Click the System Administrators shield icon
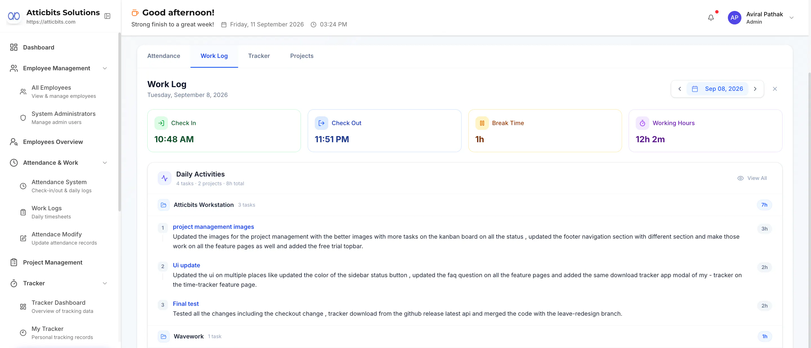Image resolution: width=811 pixels, height=348 pixels. [x=23, y=118]
